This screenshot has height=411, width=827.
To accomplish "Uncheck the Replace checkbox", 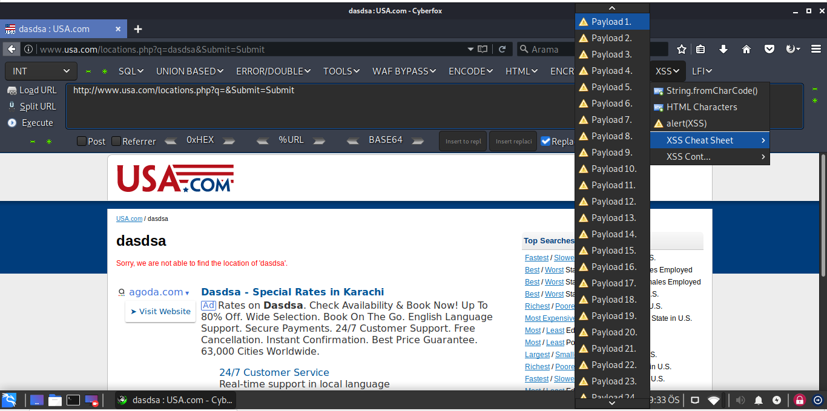I will coord(545,141).
